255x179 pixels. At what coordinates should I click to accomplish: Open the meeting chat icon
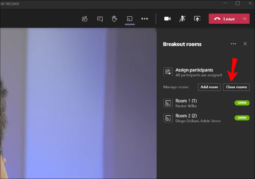tap(100, 19)
